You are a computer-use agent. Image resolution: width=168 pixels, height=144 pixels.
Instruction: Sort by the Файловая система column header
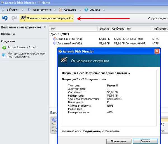[x=161, y=29]
